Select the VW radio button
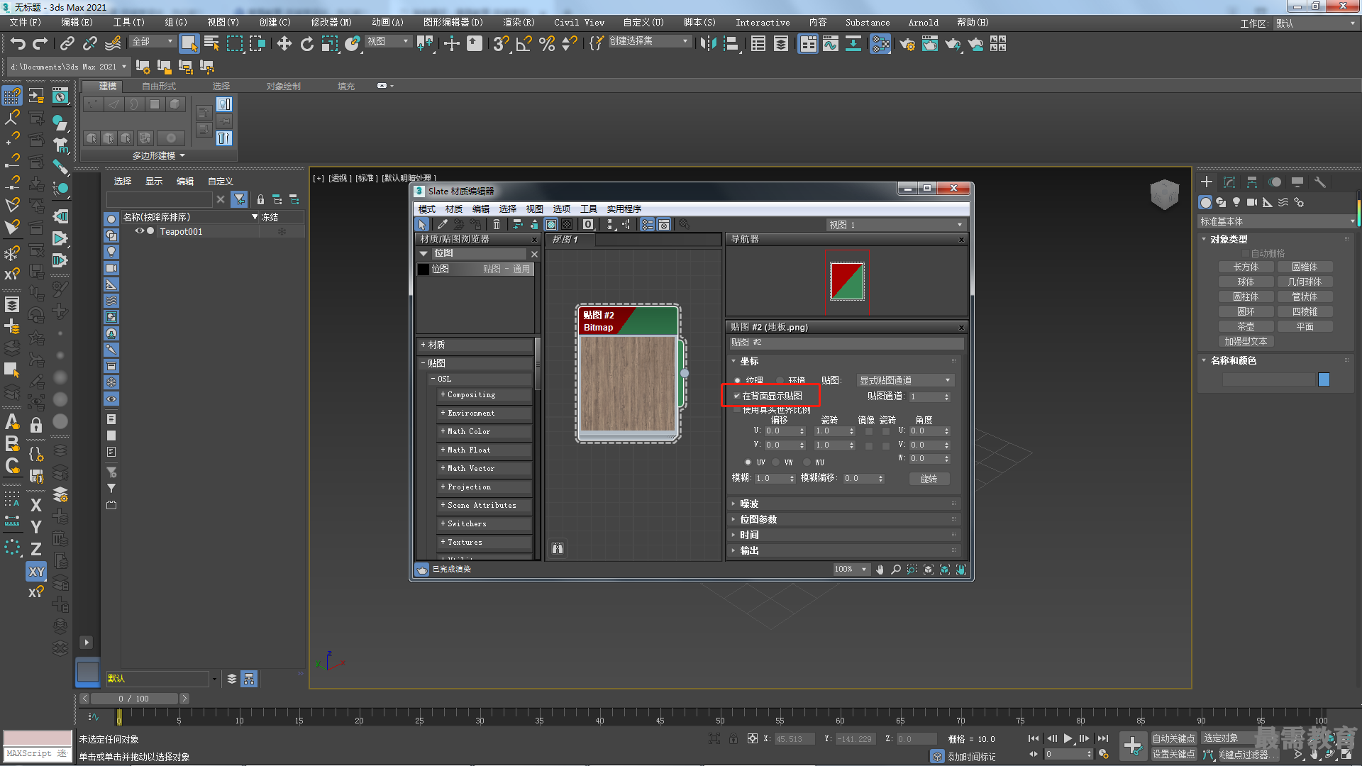1362x766 pixels. click(x=776, y=462)
